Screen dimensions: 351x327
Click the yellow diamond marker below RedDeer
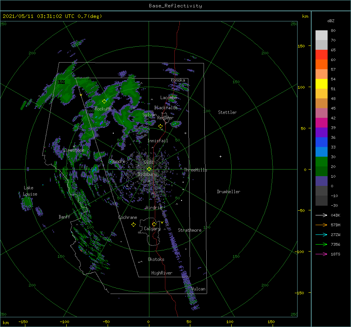tap(160, 126)
